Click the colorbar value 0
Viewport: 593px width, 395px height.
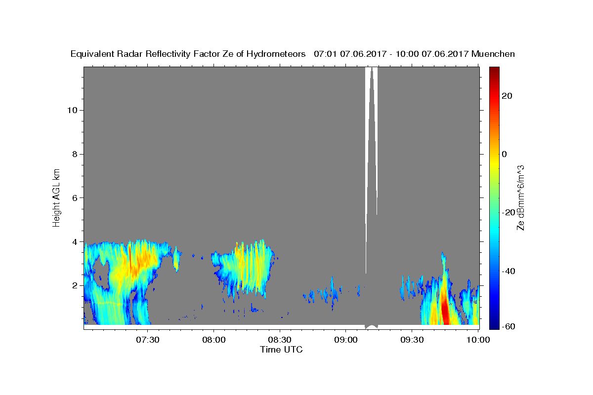505,154
